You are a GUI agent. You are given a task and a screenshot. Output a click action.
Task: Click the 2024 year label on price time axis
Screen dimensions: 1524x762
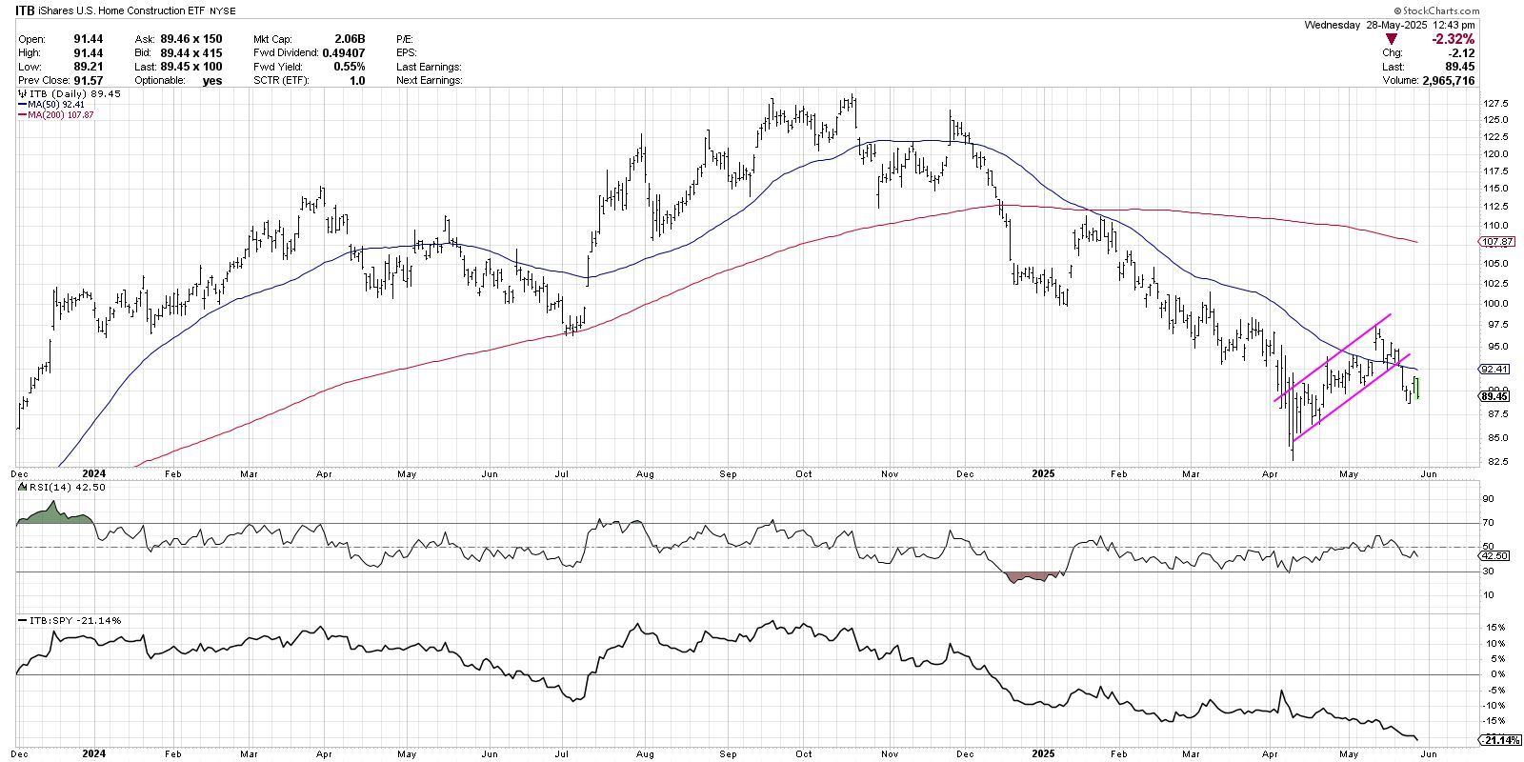(x=93, y=472)
